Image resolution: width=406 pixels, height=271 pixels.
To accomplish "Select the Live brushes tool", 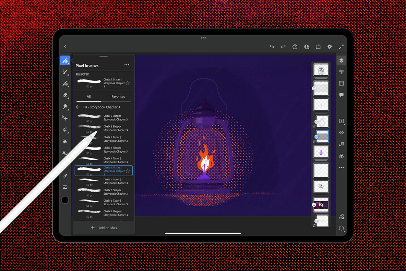I will (x=65, y=72).
